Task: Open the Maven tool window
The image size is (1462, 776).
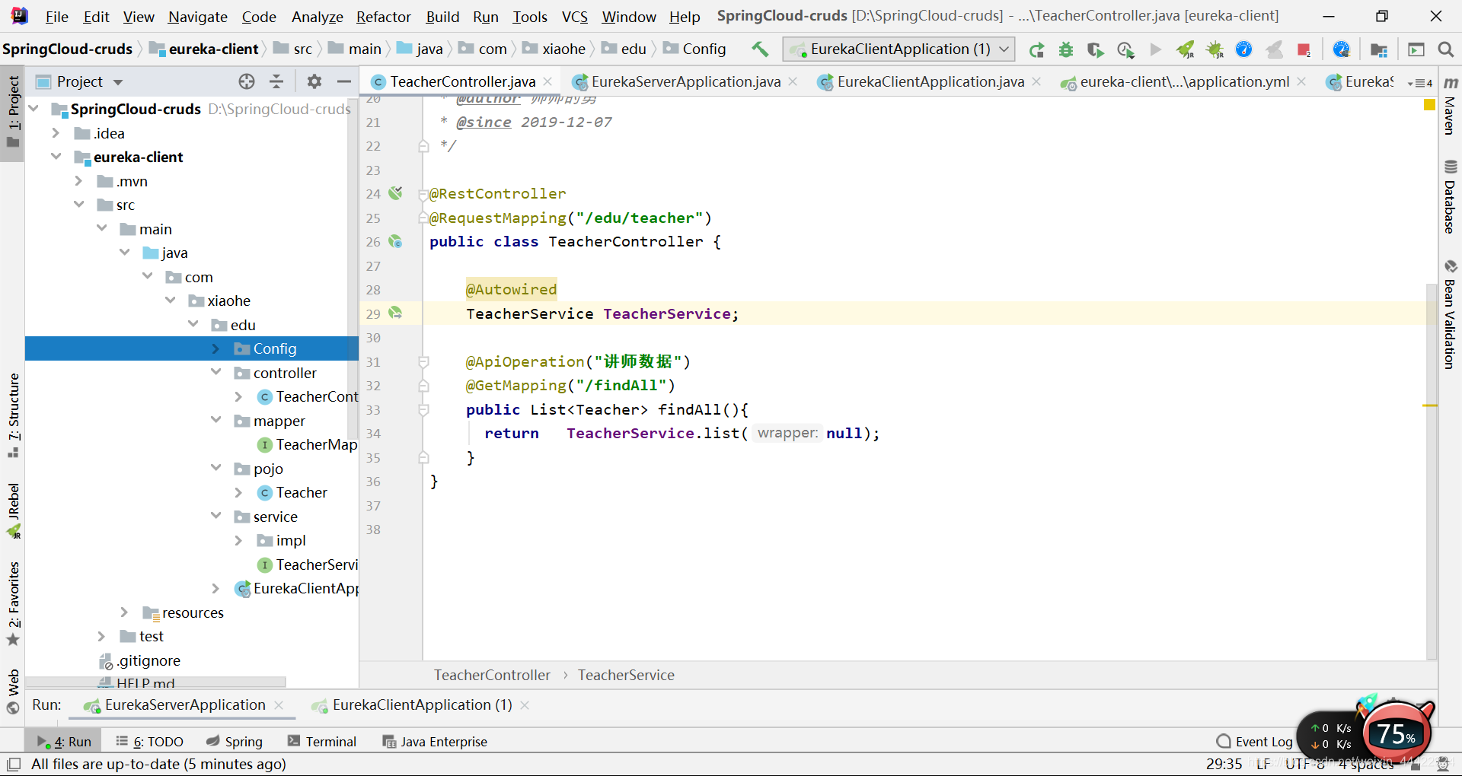Action: click(x=1451, y=105)
